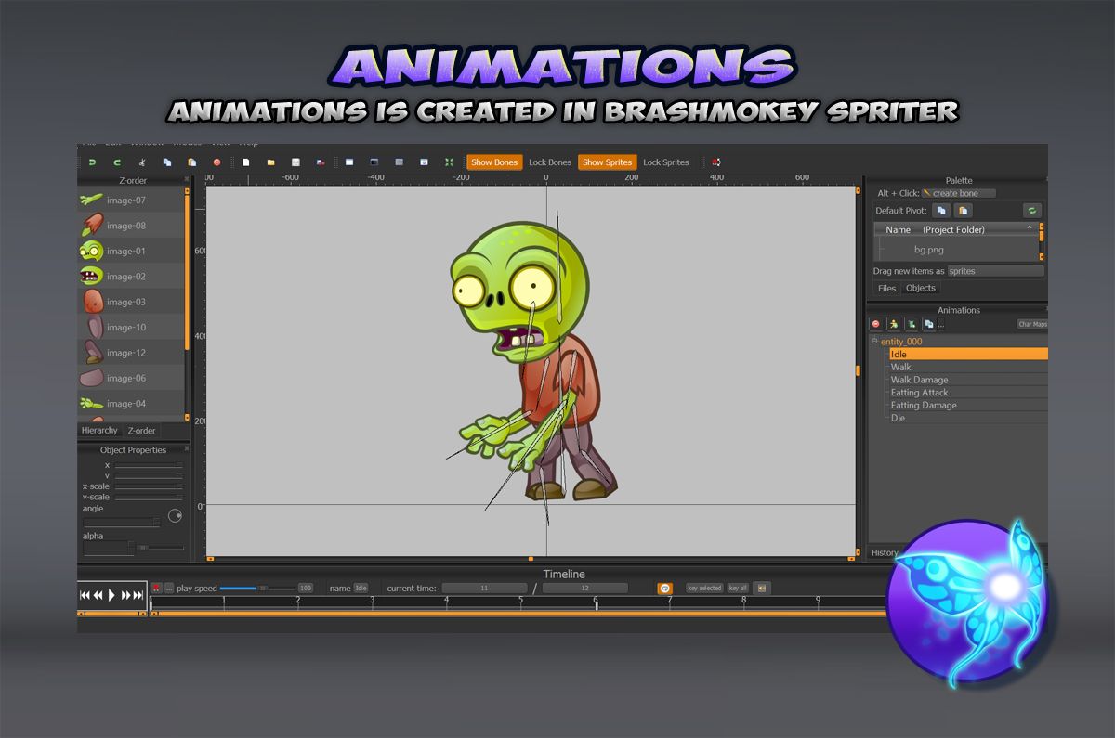Select the Eatting Attack animation
The image size is (1115, 738).
pos(968,393)
